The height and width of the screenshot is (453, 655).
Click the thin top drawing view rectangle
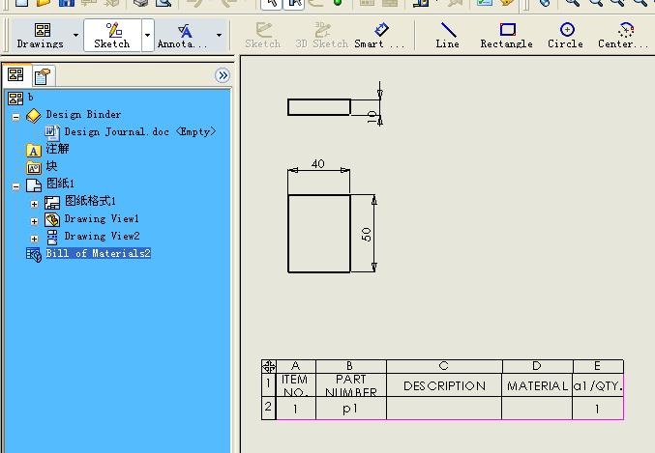318,107
